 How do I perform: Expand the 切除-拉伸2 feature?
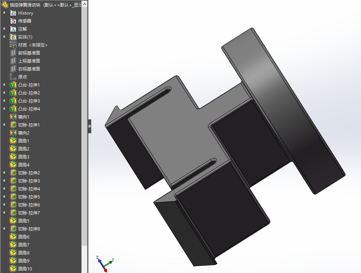pos(4,173)
